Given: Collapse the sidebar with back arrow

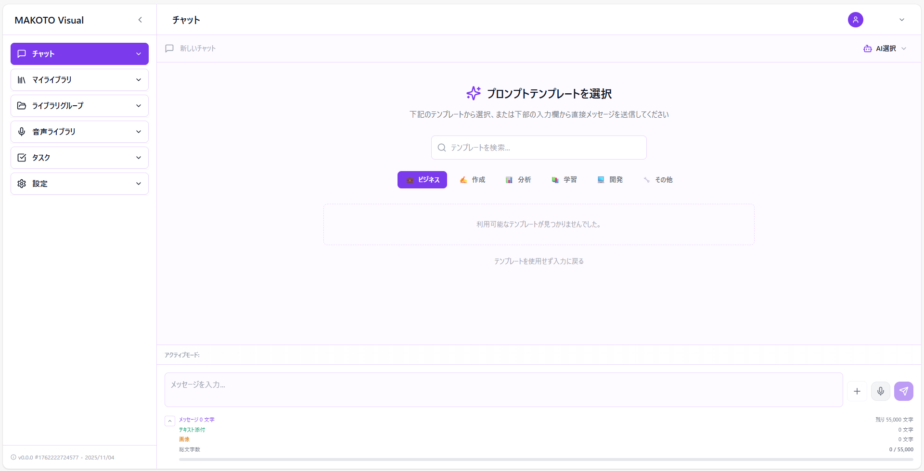Looking at the screenshot, I should point(140,20).
